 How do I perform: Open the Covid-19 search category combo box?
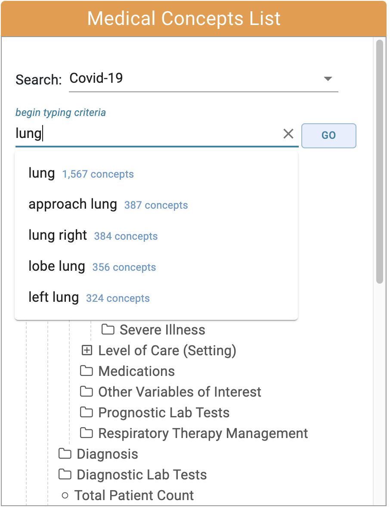click(203, 79)
